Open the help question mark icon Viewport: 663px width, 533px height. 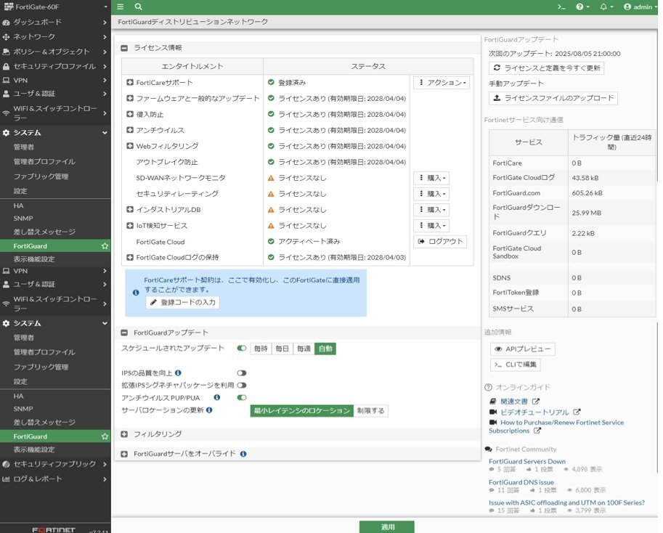[x=579, y=7]
